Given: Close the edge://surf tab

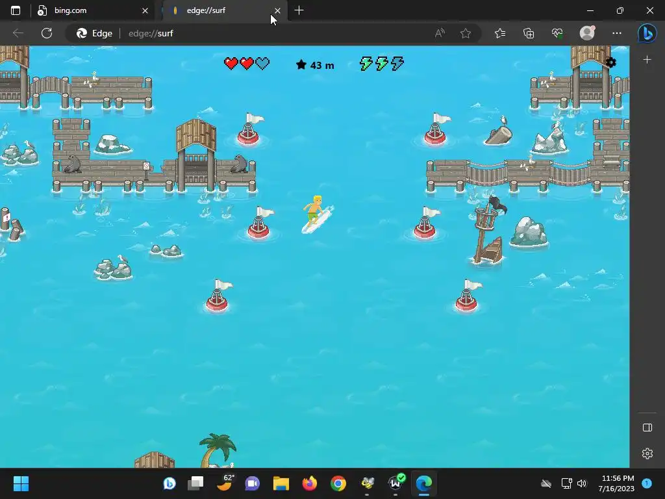Looking at the screenshot, I should (x=277, y=10).
